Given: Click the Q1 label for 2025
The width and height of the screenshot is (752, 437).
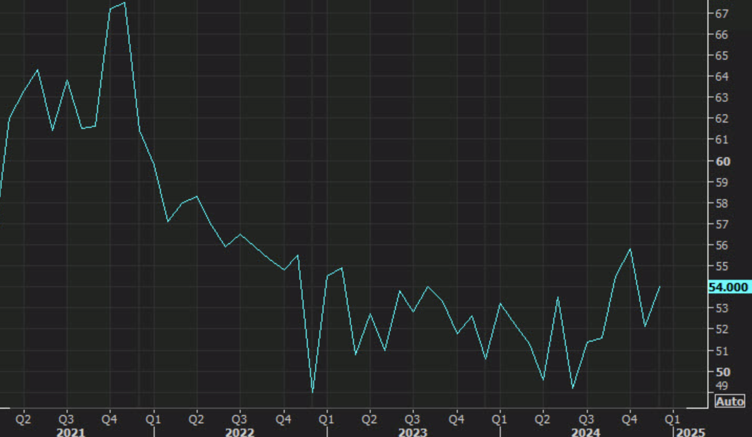Looking at the screenshot, I should [672, 420].
